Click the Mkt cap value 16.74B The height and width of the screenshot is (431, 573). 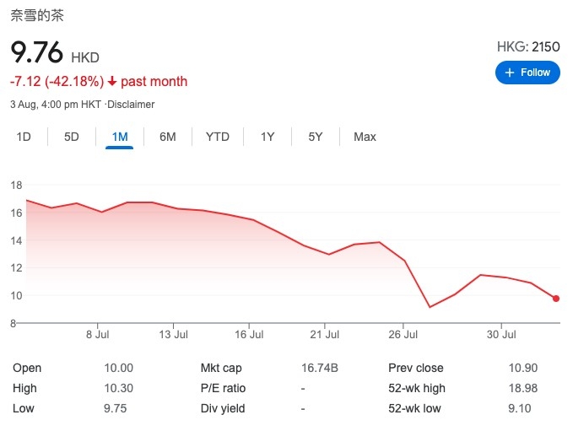[320, 368]
